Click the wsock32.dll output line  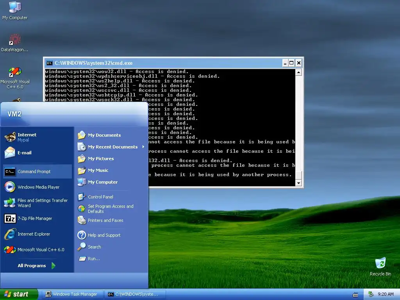point(120,100)
